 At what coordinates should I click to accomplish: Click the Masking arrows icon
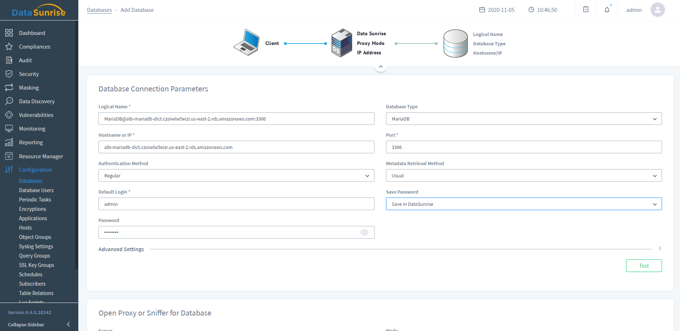[9, 88]
